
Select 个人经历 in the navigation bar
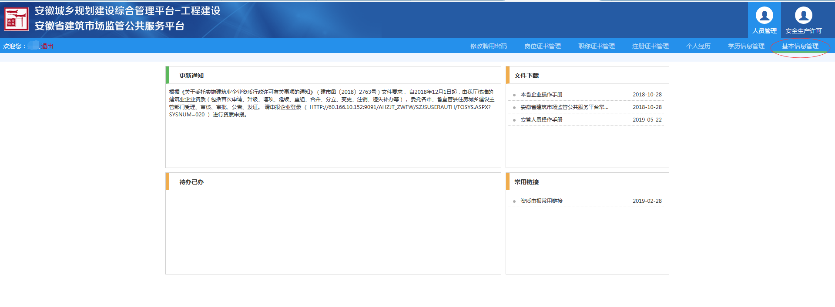click(698, 46)
